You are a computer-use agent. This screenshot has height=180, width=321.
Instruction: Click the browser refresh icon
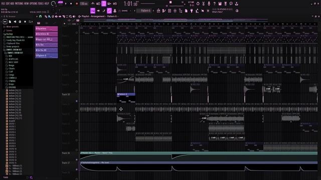(x=20, y=21)
